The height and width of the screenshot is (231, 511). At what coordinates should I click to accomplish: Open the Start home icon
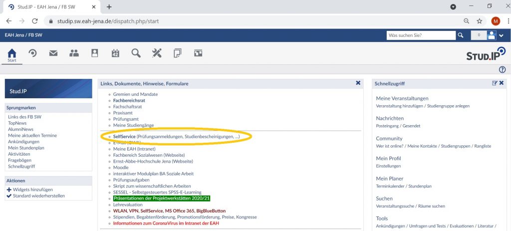[x=12, y=53]
